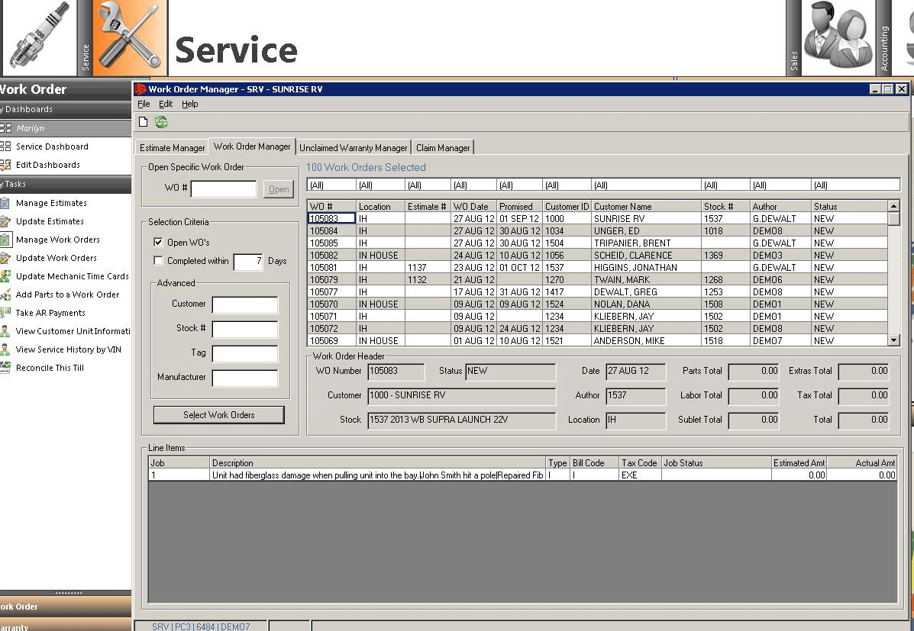The height and width of the screenshot is (631, 914).
Task: Toggle the Open WO's checkbox
Action: coord(157,240)
